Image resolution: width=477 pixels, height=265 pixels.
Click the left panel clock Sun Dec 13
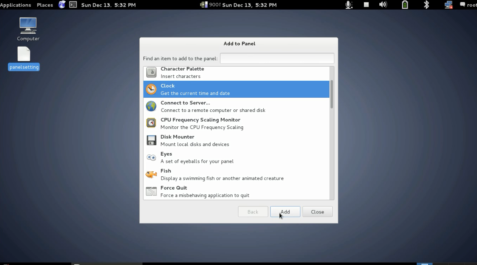(x=108, y=5)
